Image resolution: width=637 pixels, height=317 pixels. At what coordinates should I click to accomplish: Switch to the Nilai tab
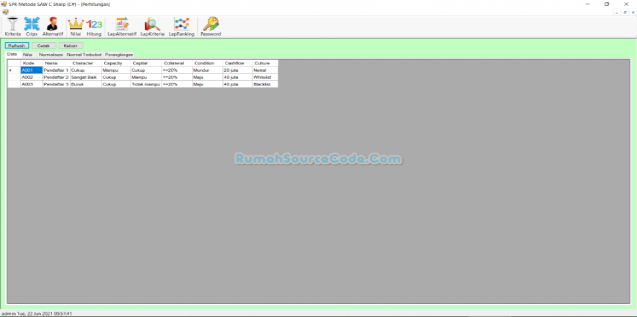click(x=28, y=55)
